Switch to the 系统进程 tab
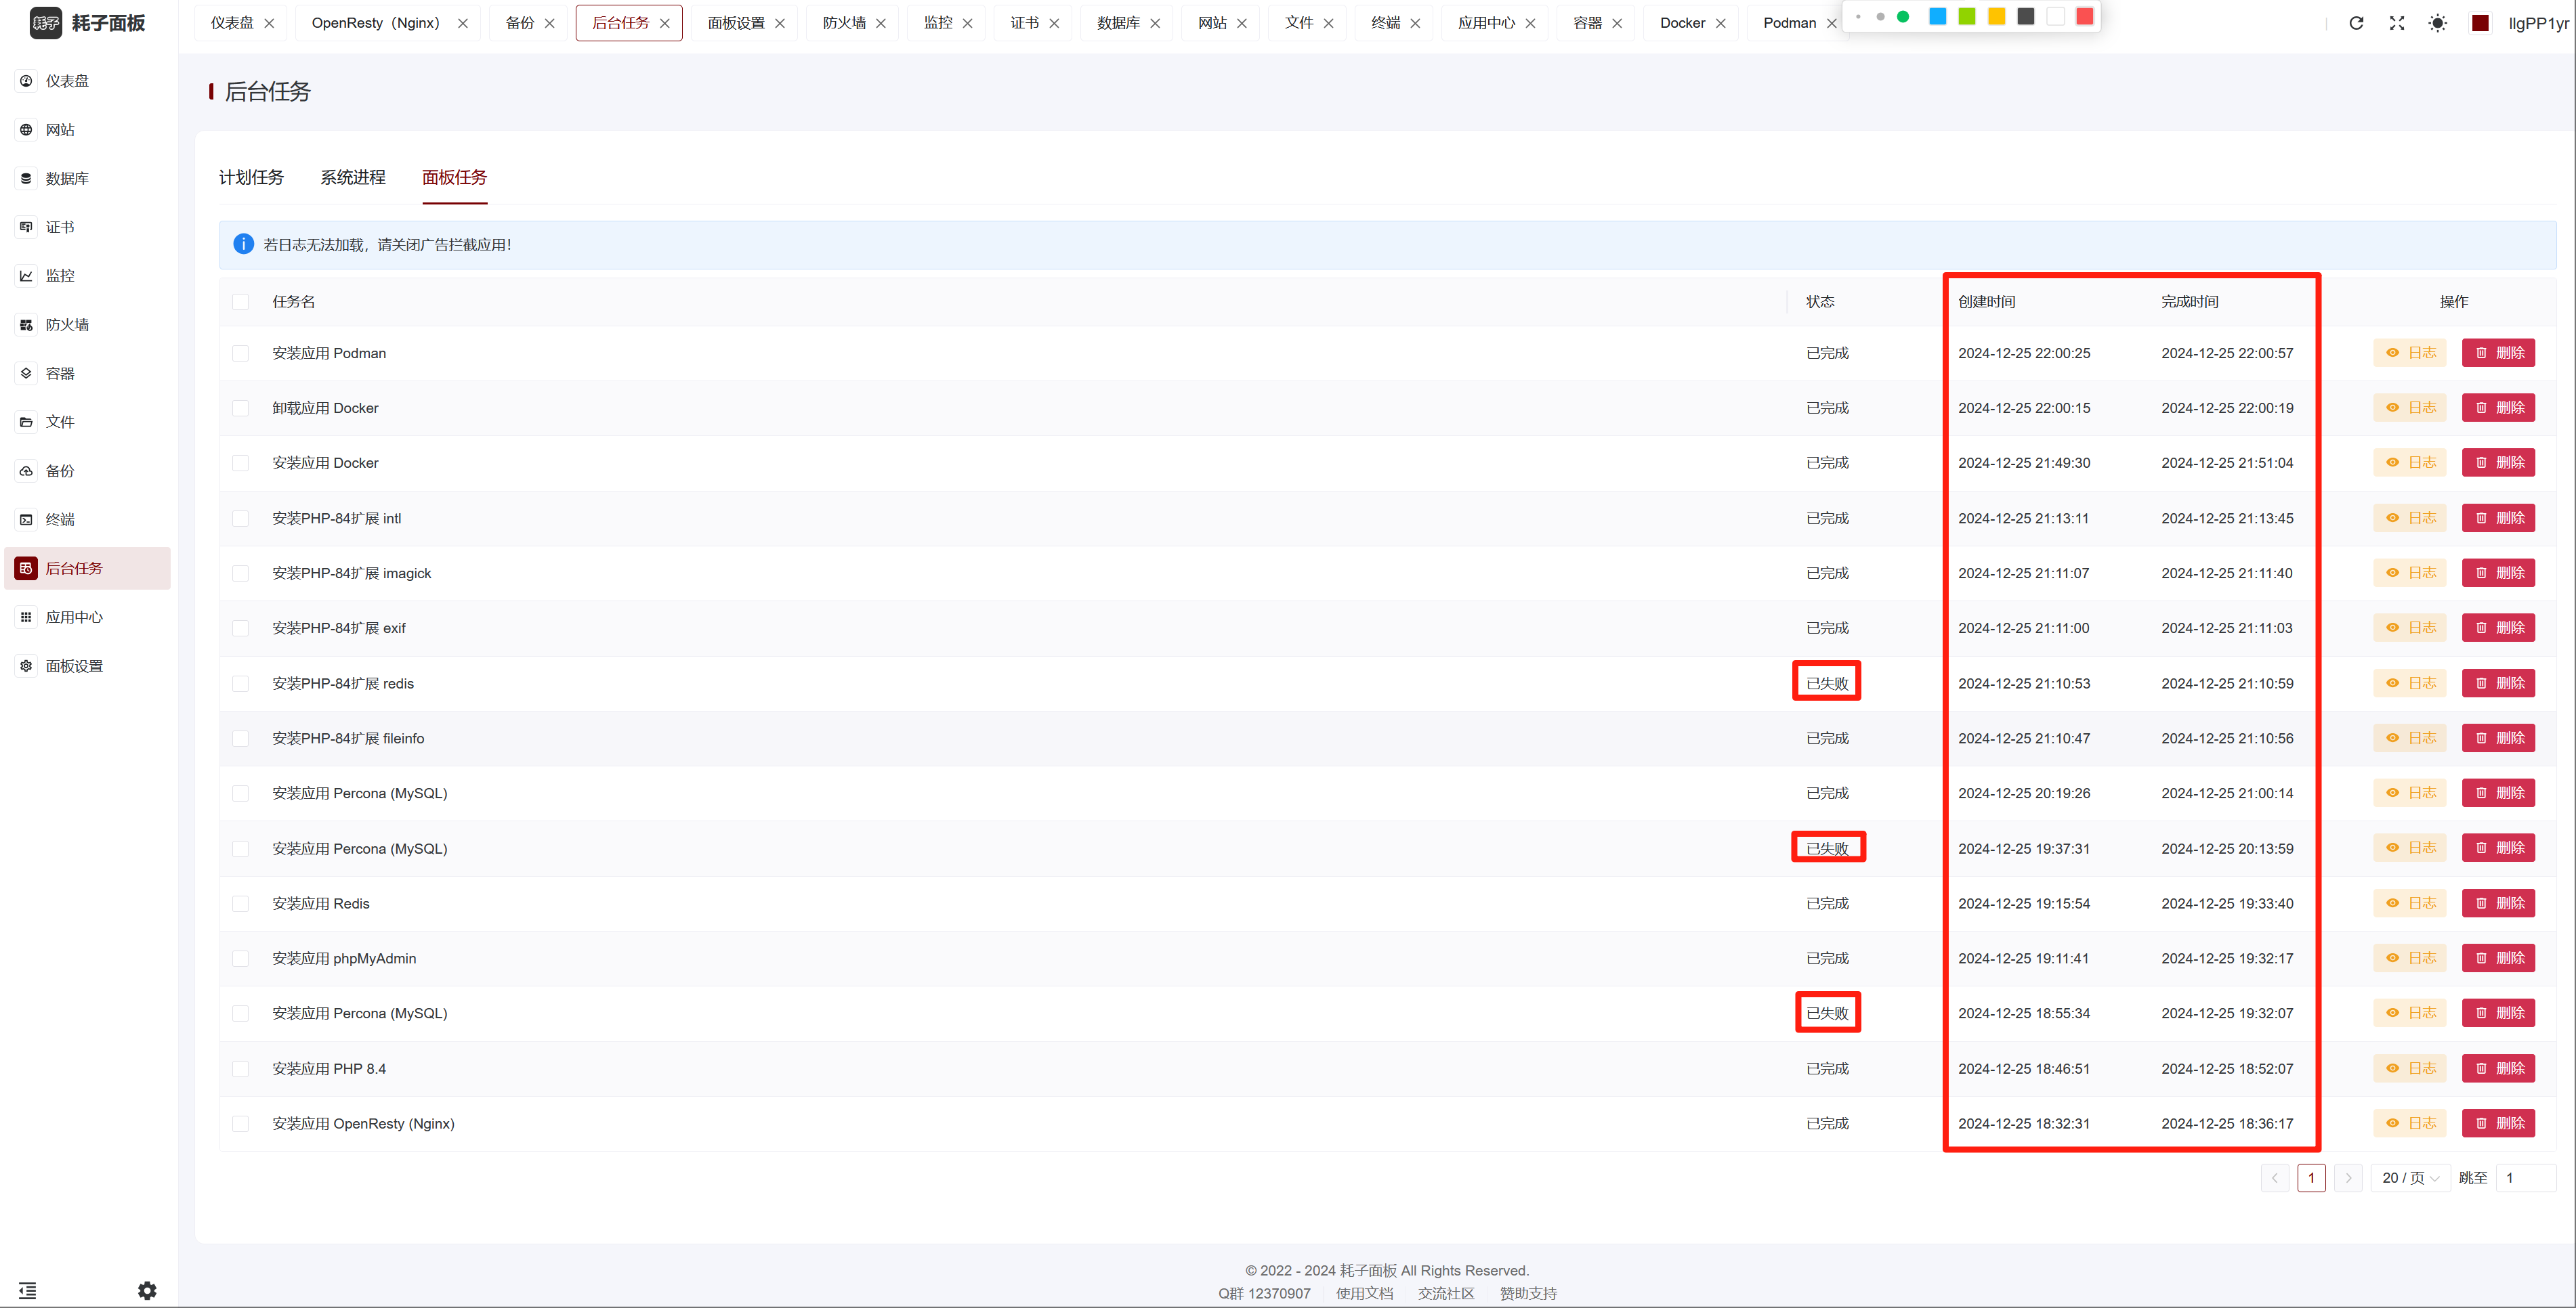Screen dimensions: 2576x1308 tap(353, 177)
